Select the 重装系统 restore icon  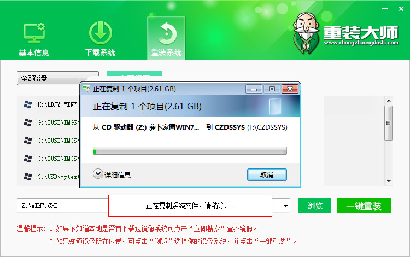tap(167, 33)
